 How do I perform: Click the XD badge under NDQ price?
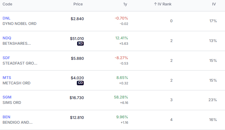(80, 43)
